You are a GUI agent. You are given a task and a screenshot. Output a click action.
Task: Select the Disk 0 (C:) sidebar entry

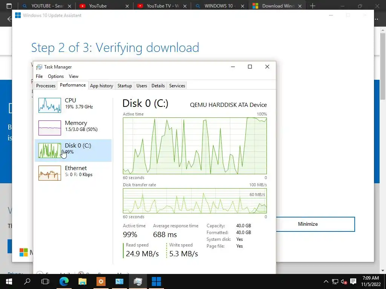(x=73, y=151)
